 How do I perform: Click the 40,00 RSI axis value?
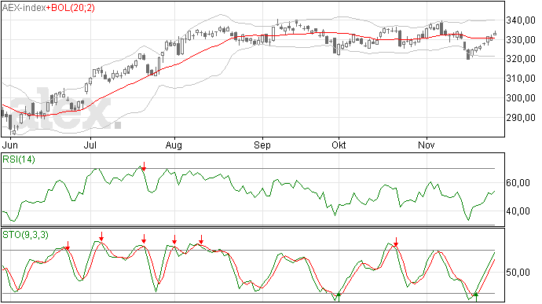click(518, 211)
